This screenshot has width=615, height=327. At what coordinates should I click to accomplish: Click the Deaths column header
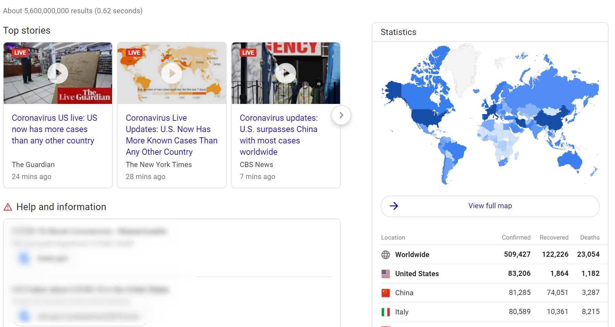click(x=590, y=238)
